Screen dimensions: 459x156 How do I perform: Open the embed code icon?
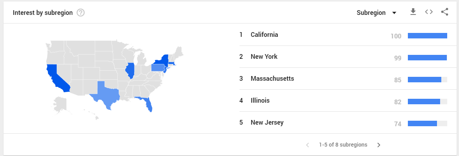(429, 12)
